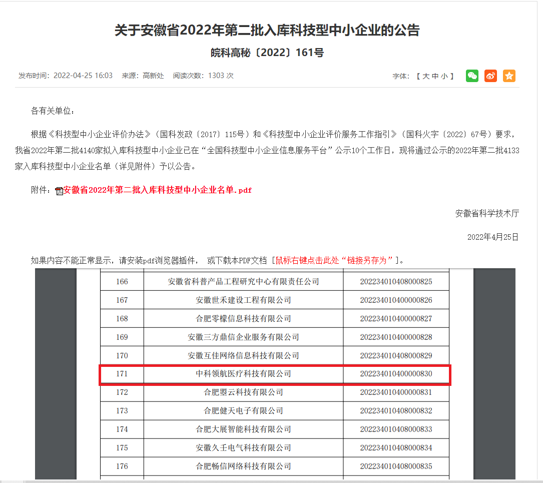Click serial number 176 in the table

[x=122, y=466]
